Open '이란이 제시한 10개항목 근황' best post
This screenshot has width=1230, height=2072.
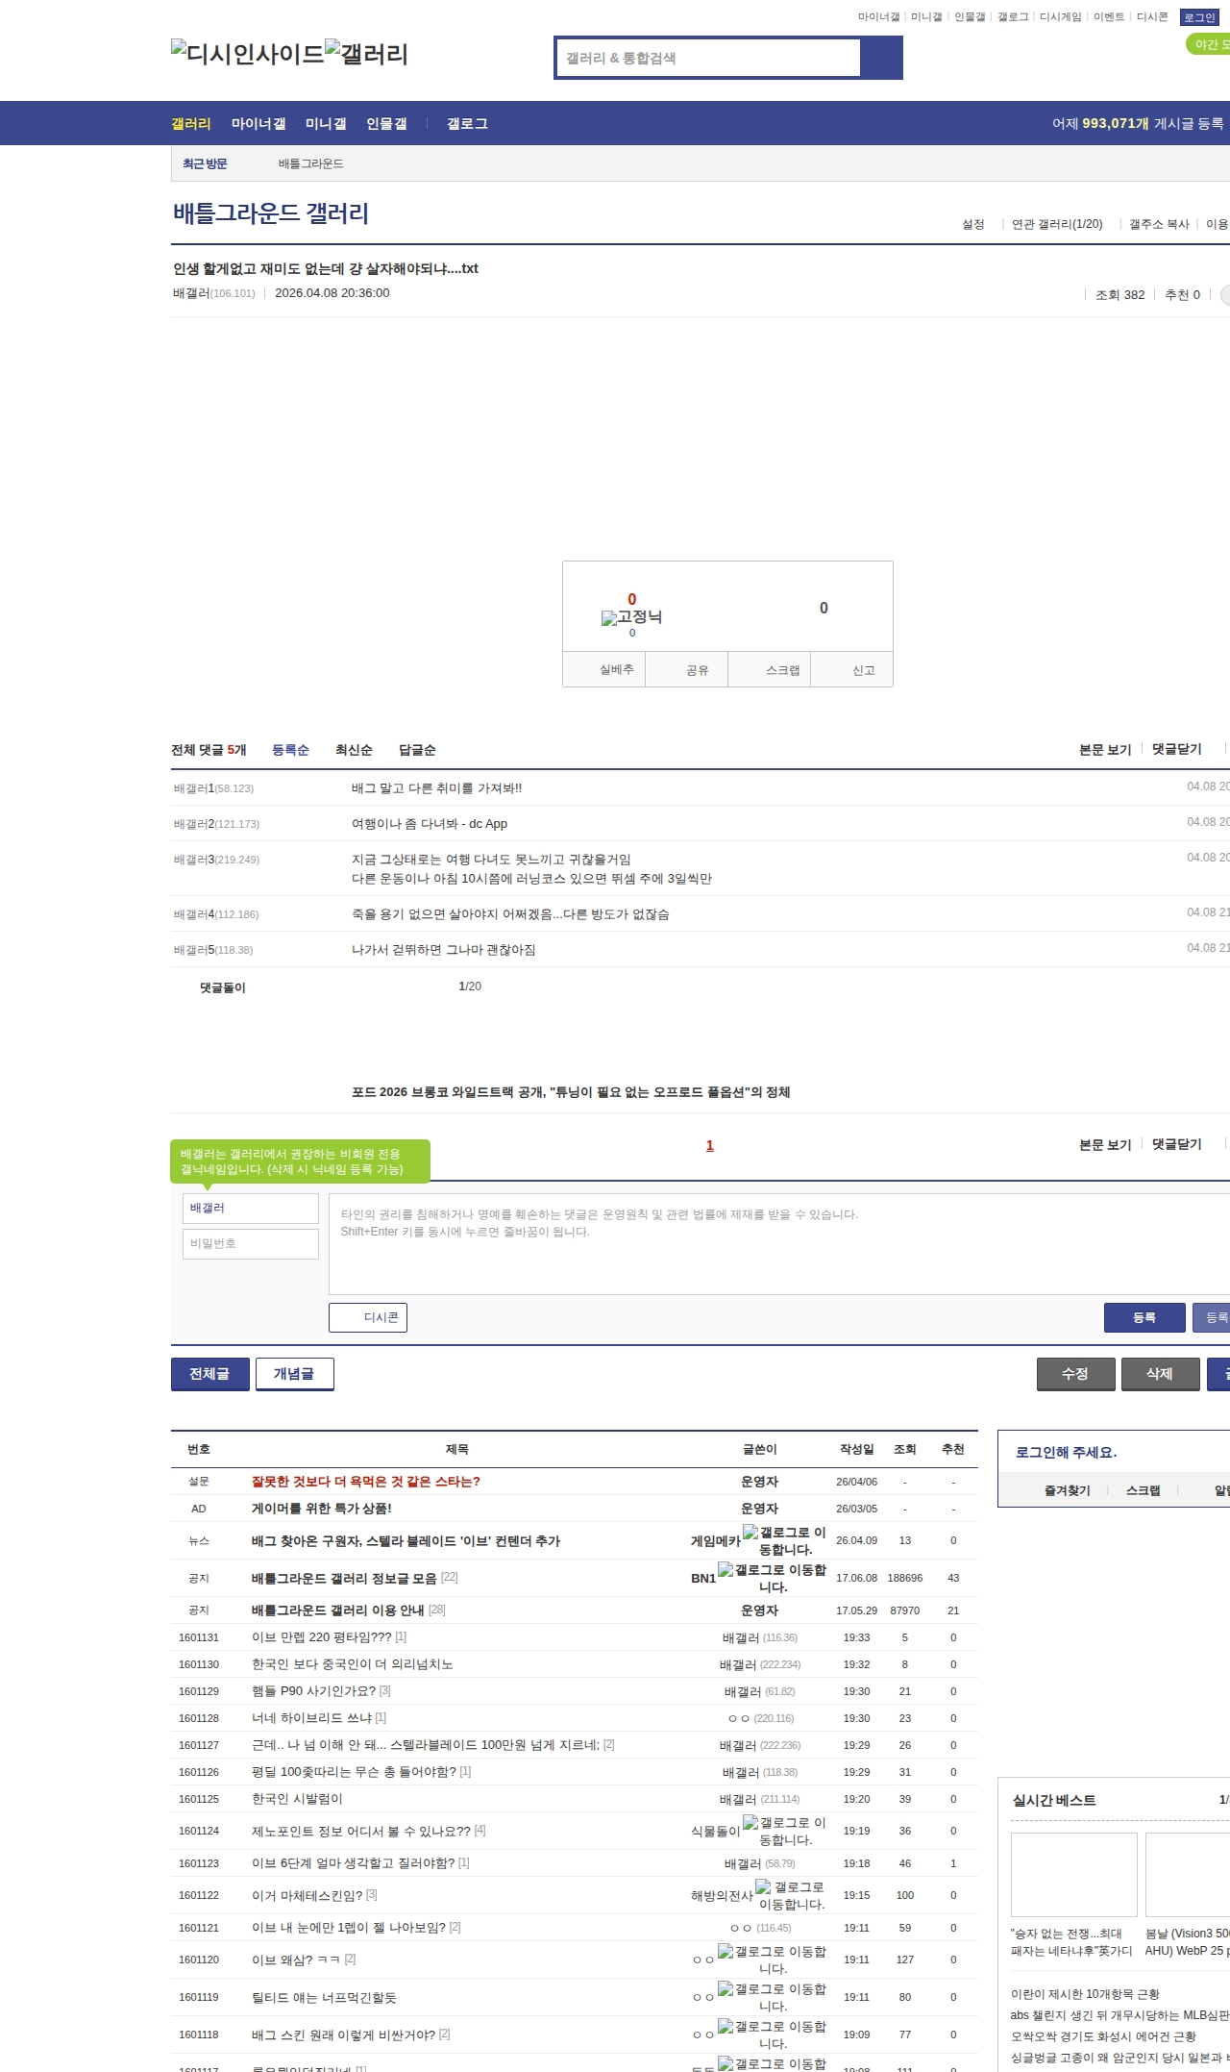point(1085,1994)
